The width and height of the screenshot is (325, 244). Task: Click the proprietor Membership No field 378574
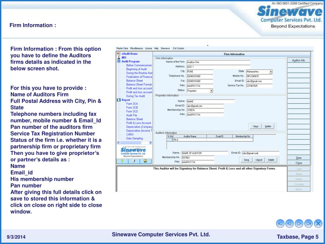[205, 110]
